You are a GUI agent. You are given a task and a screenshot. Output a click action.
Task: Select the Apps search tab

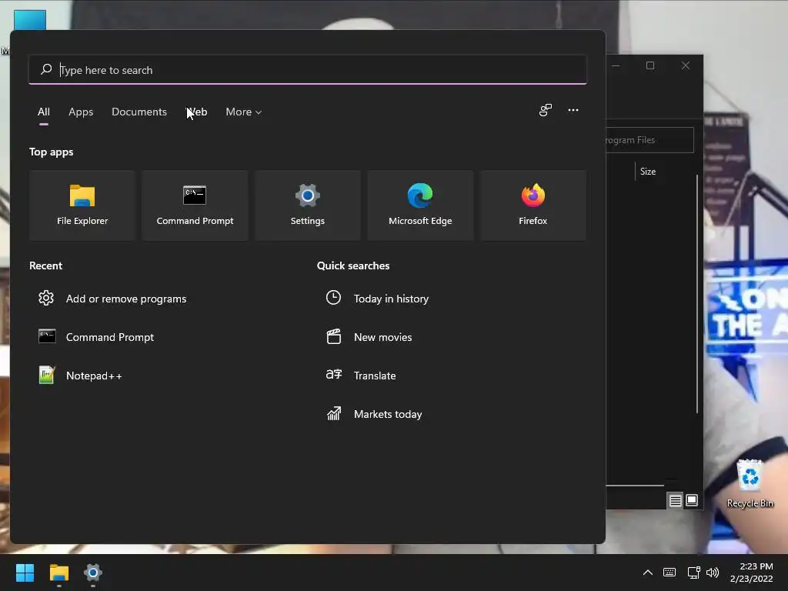click(81, 112)
